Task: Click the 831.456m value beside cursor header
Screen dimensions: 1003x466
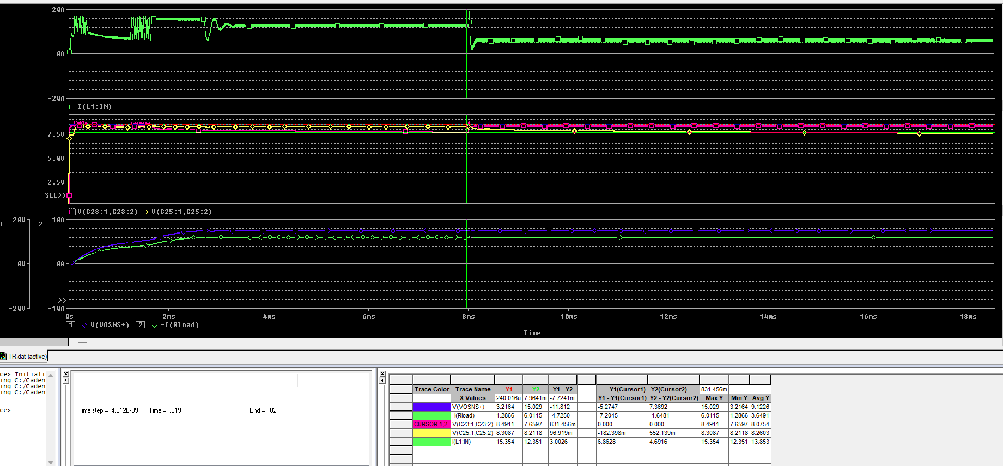Action: pos(714,389)
